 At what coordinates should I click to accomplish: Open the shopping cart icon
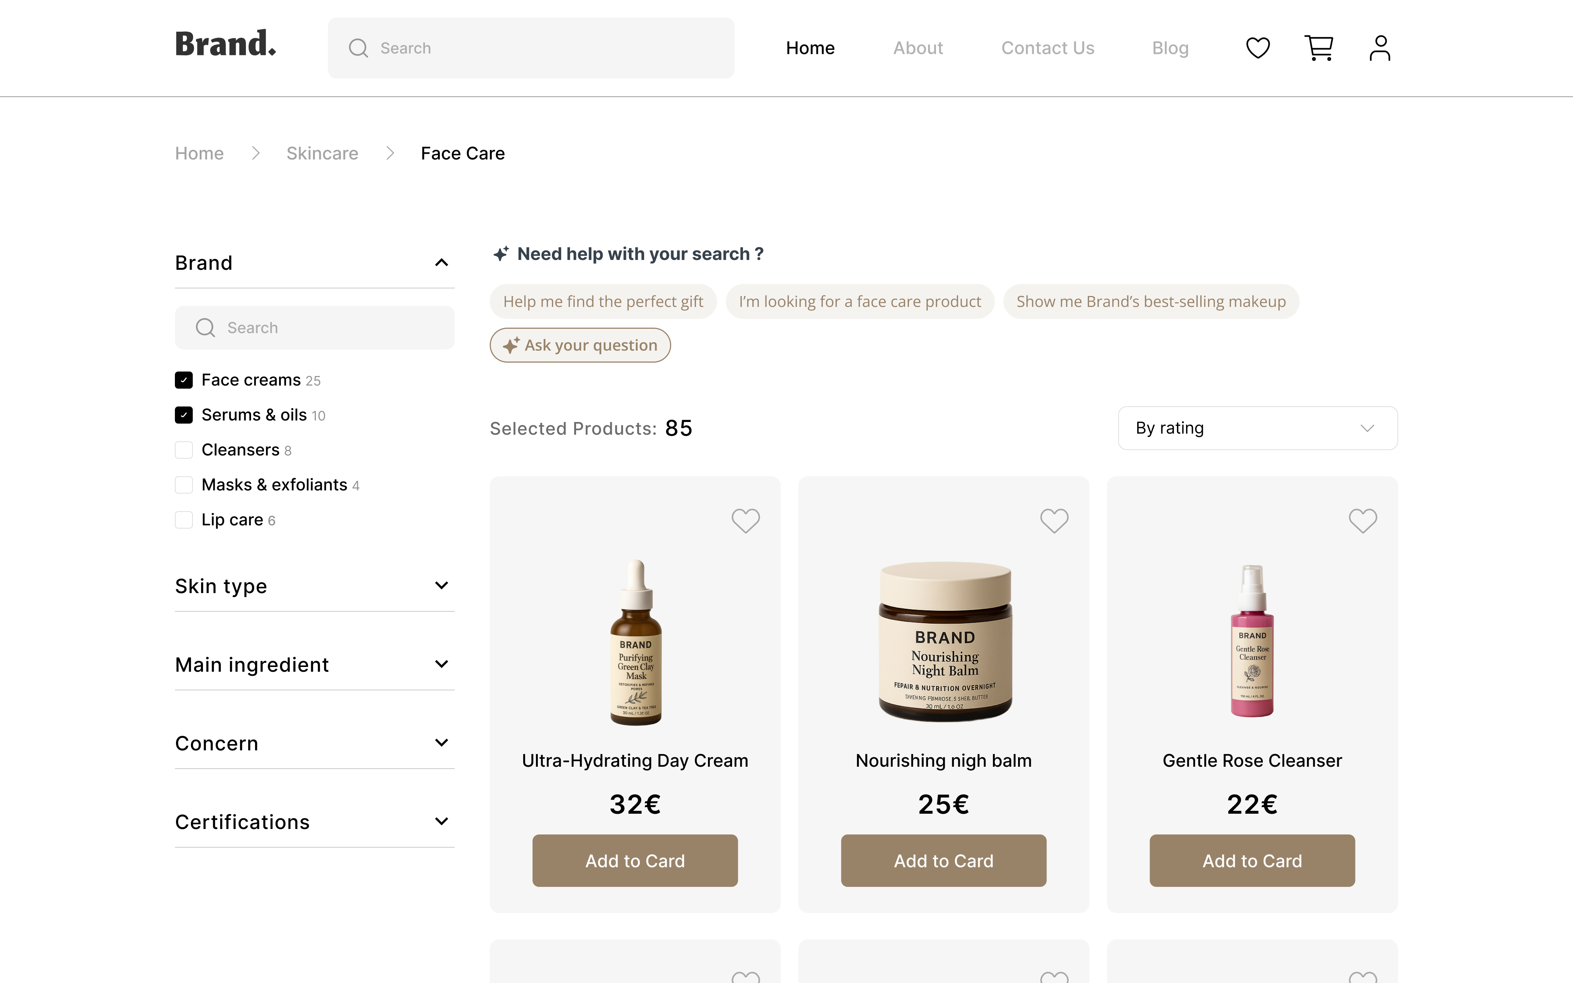point(1319,48)
